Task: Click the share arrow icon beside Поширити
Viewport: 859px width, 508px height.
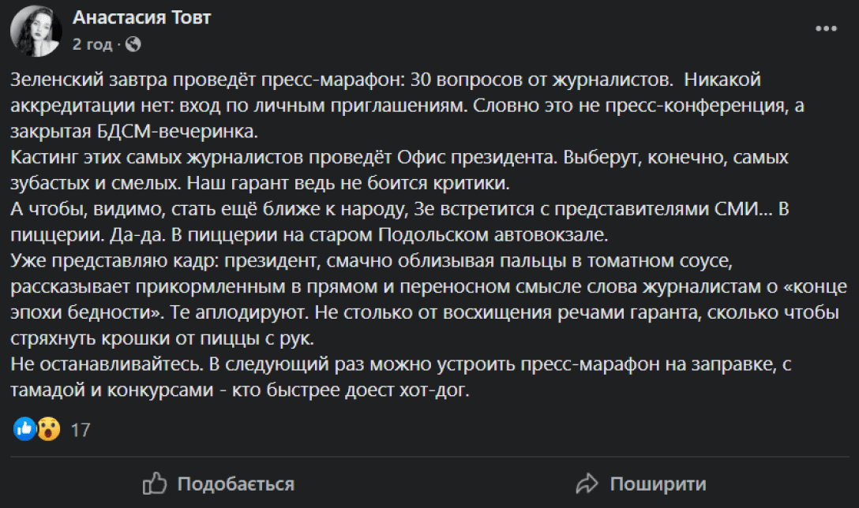Action: 587,483
